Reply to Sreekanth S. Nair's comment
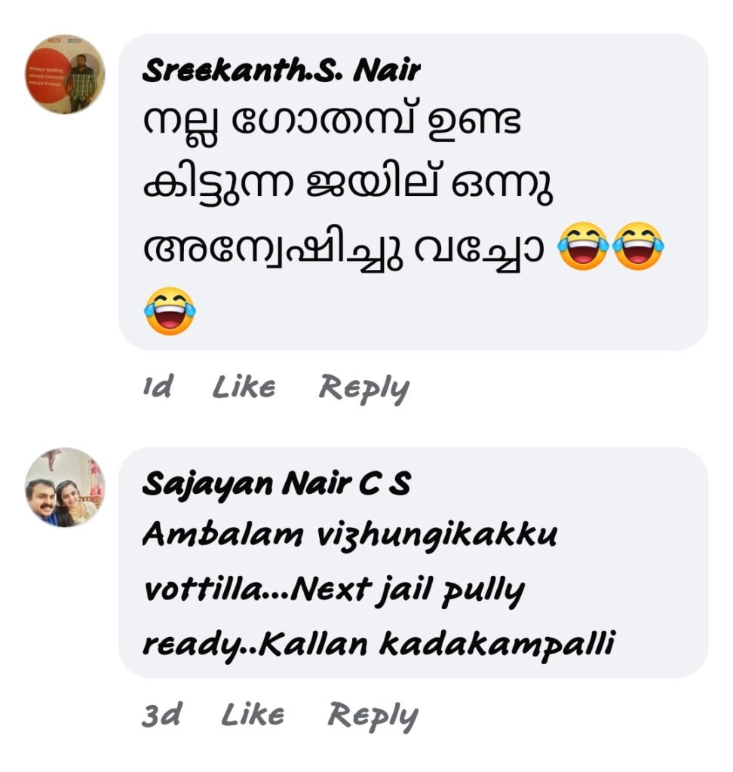 (x=364, y=388)
